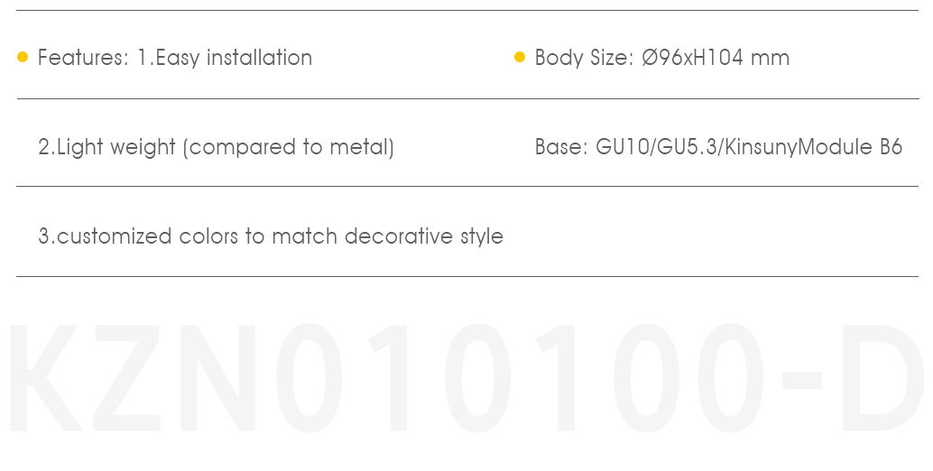Click the word 'Features:' label
Viewport: 933px width, 471px height.
tap(83, 58)
